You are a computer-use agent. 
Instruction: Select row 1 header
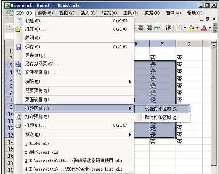click(9, 51)
